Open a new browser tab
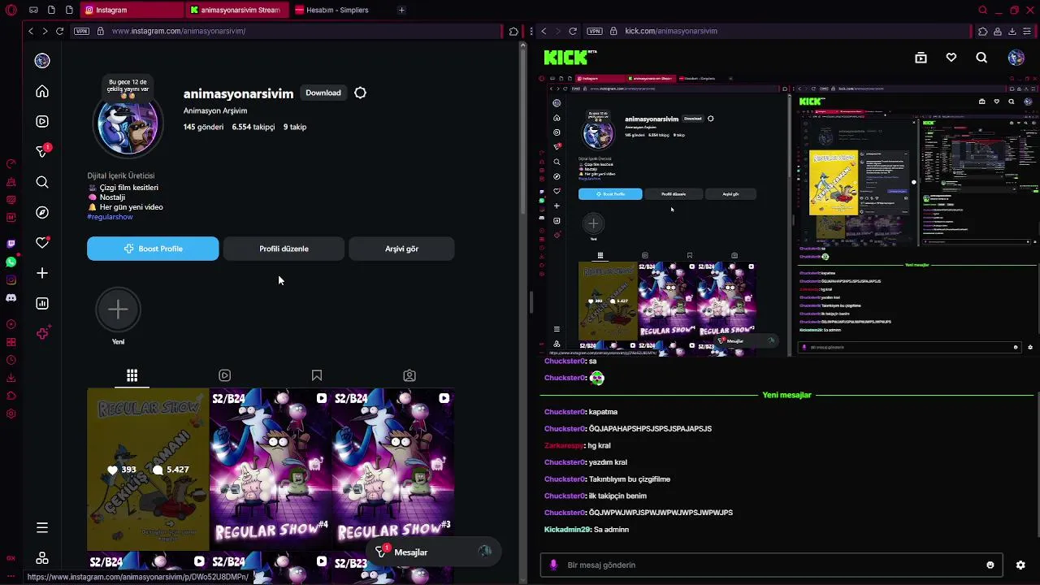1040x585 pixels. pos(401,10)
